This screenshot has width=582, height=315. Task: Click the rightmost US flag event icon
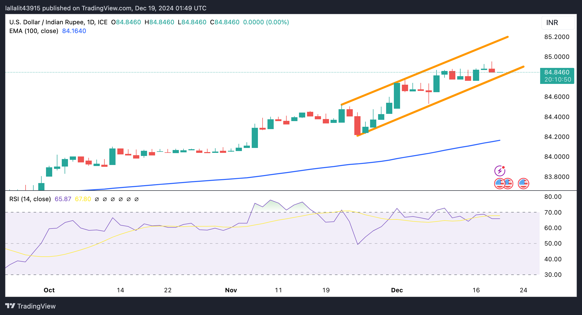[523, 184]
